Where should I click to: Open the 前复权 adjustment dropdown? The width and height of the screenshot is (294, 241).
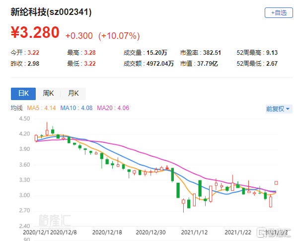278,109
